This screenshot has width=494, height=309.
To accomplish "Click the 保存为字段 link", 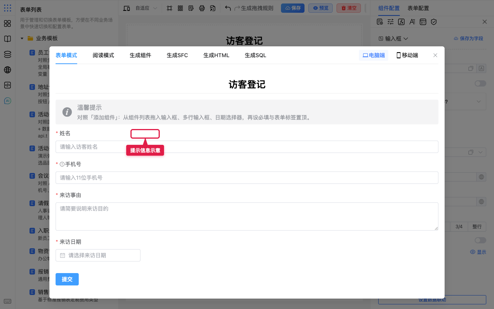I will (469, 39).
